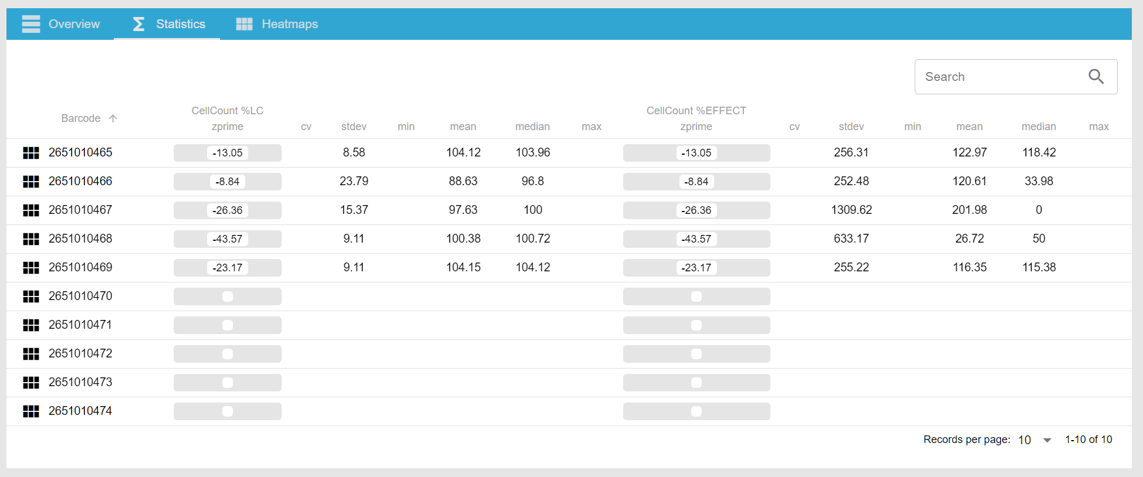Image resolution: width=1143 pixels, height=477 pixels.
Task: Click the plate grid icon beside 2651010467
Action: pos(31,210)
